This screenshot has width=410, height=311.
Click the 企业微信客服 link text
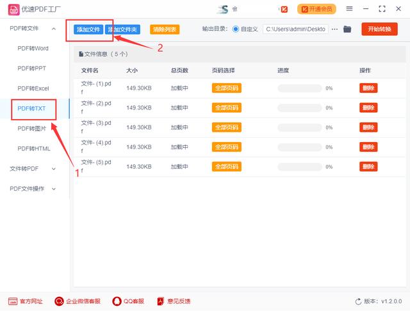tap(83, 301)
